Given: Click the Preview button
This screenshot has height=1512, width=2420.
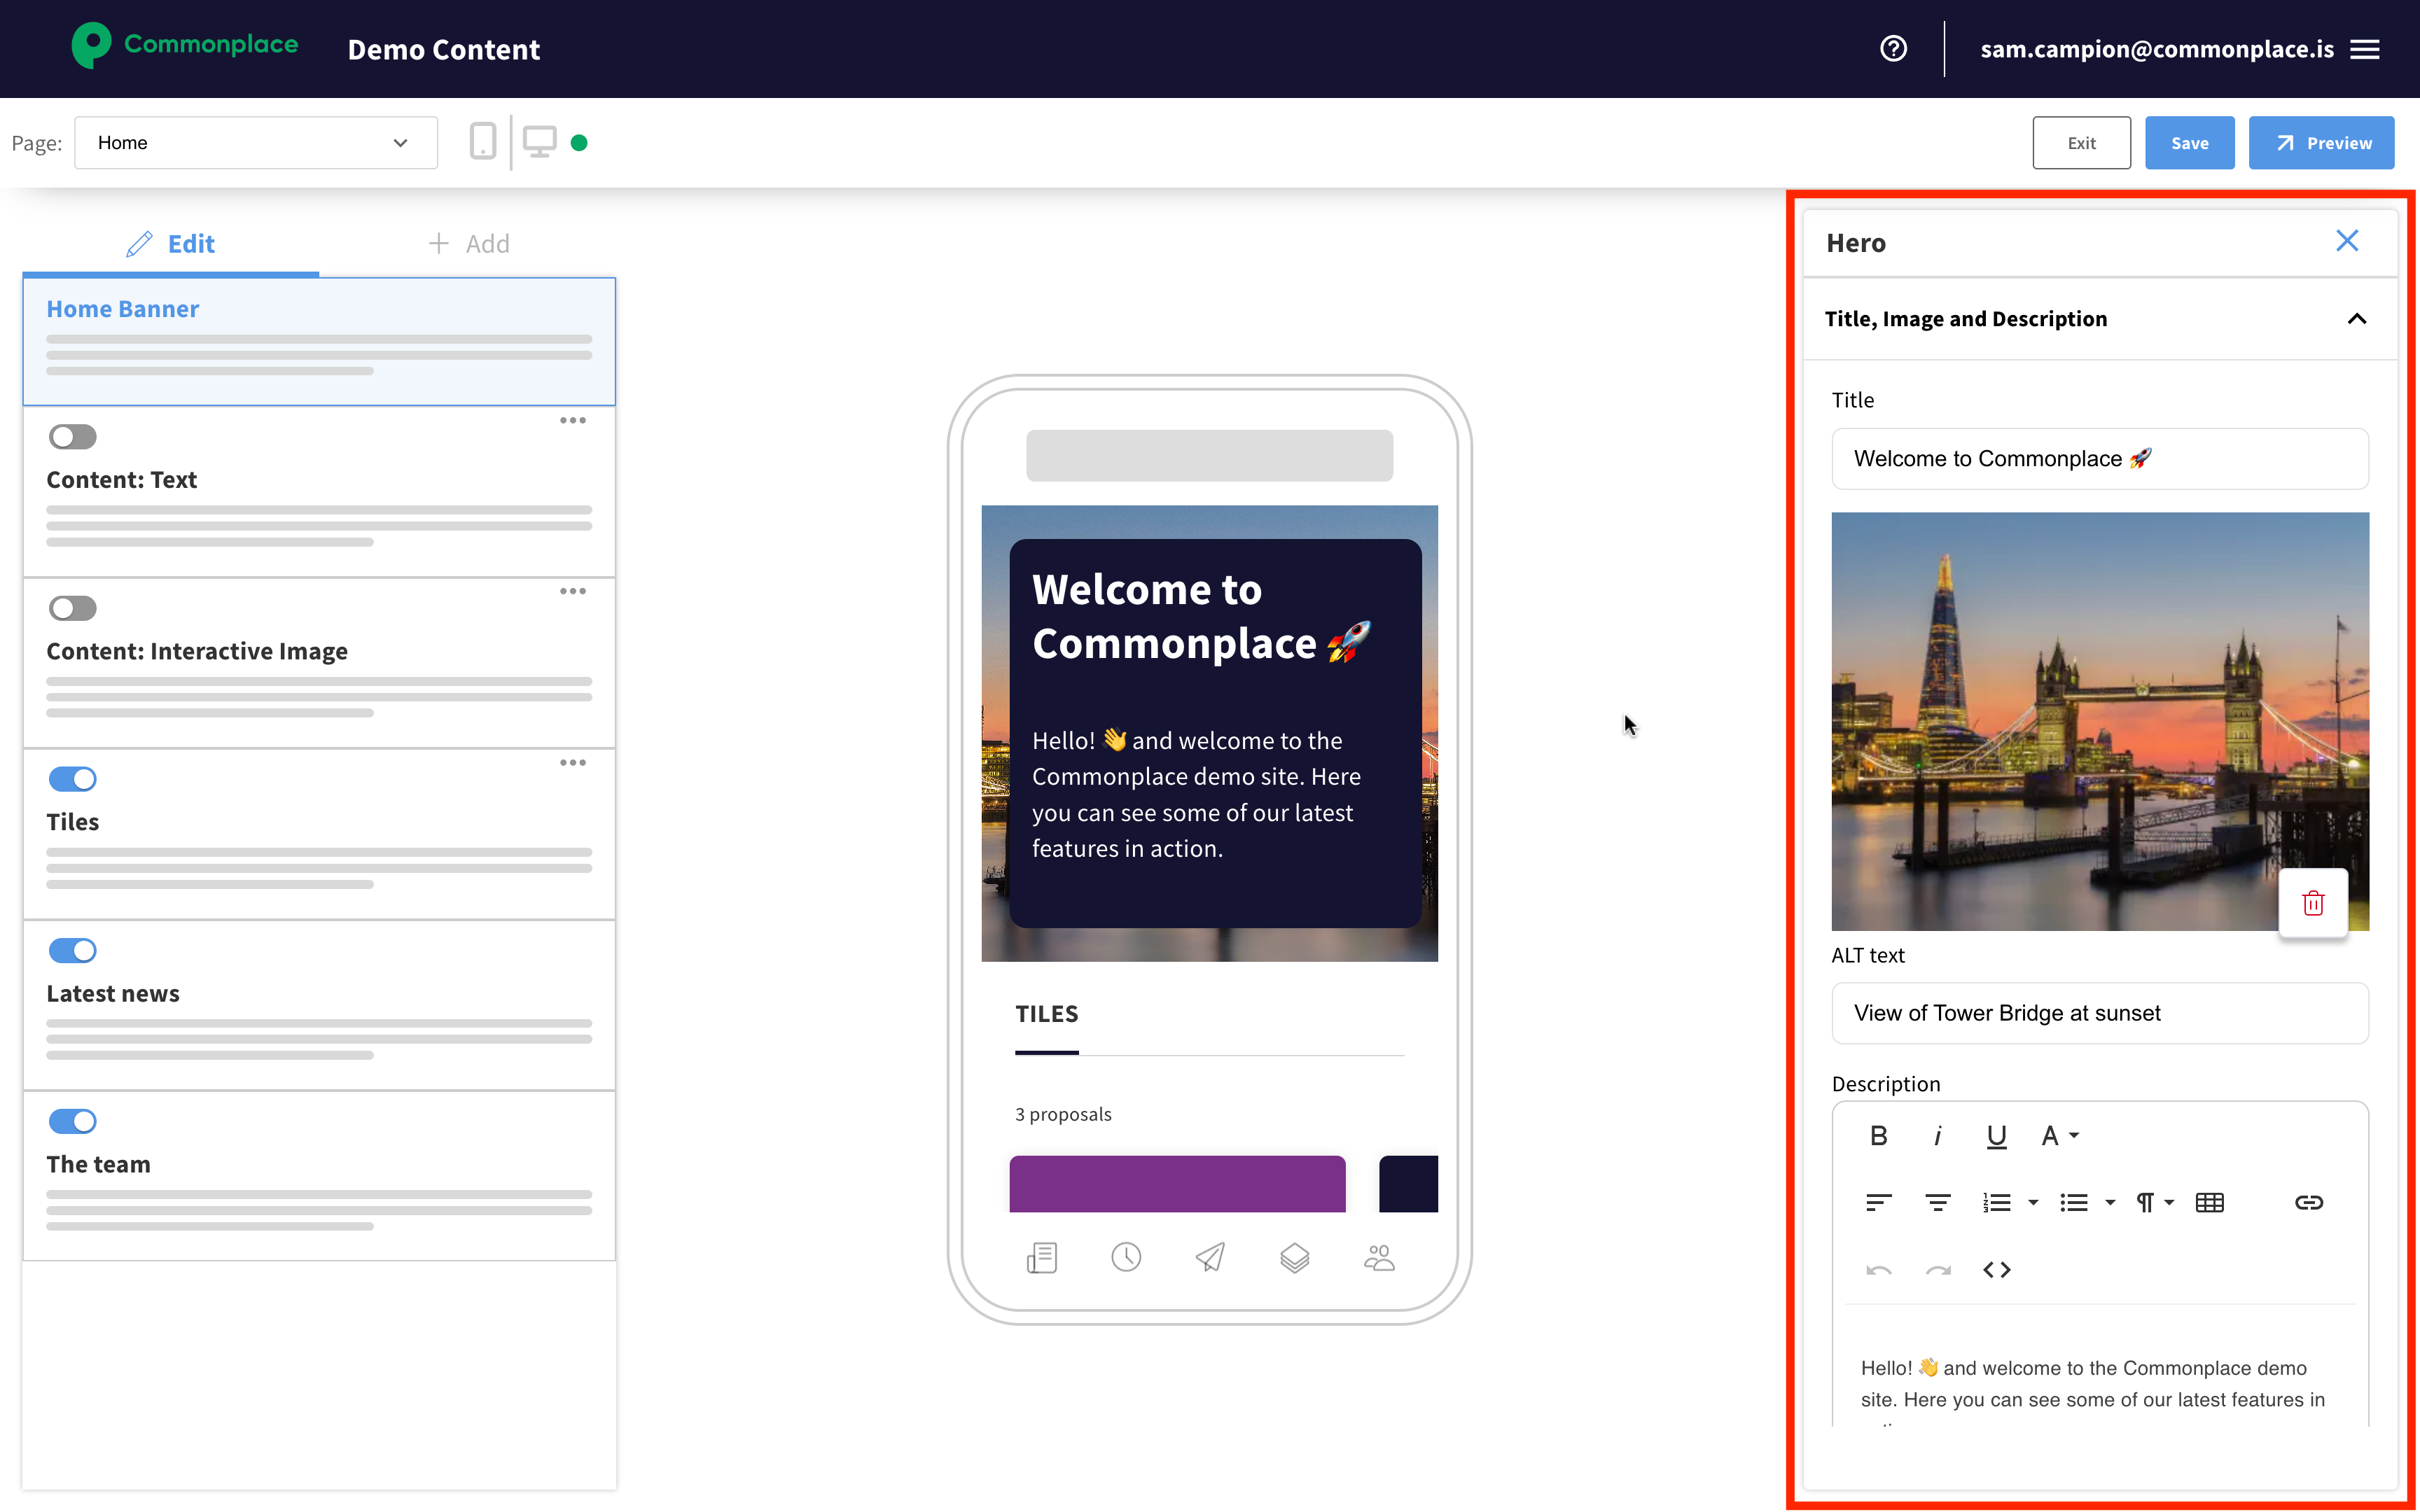Looking at the screenshot, I should (2320, 143).
